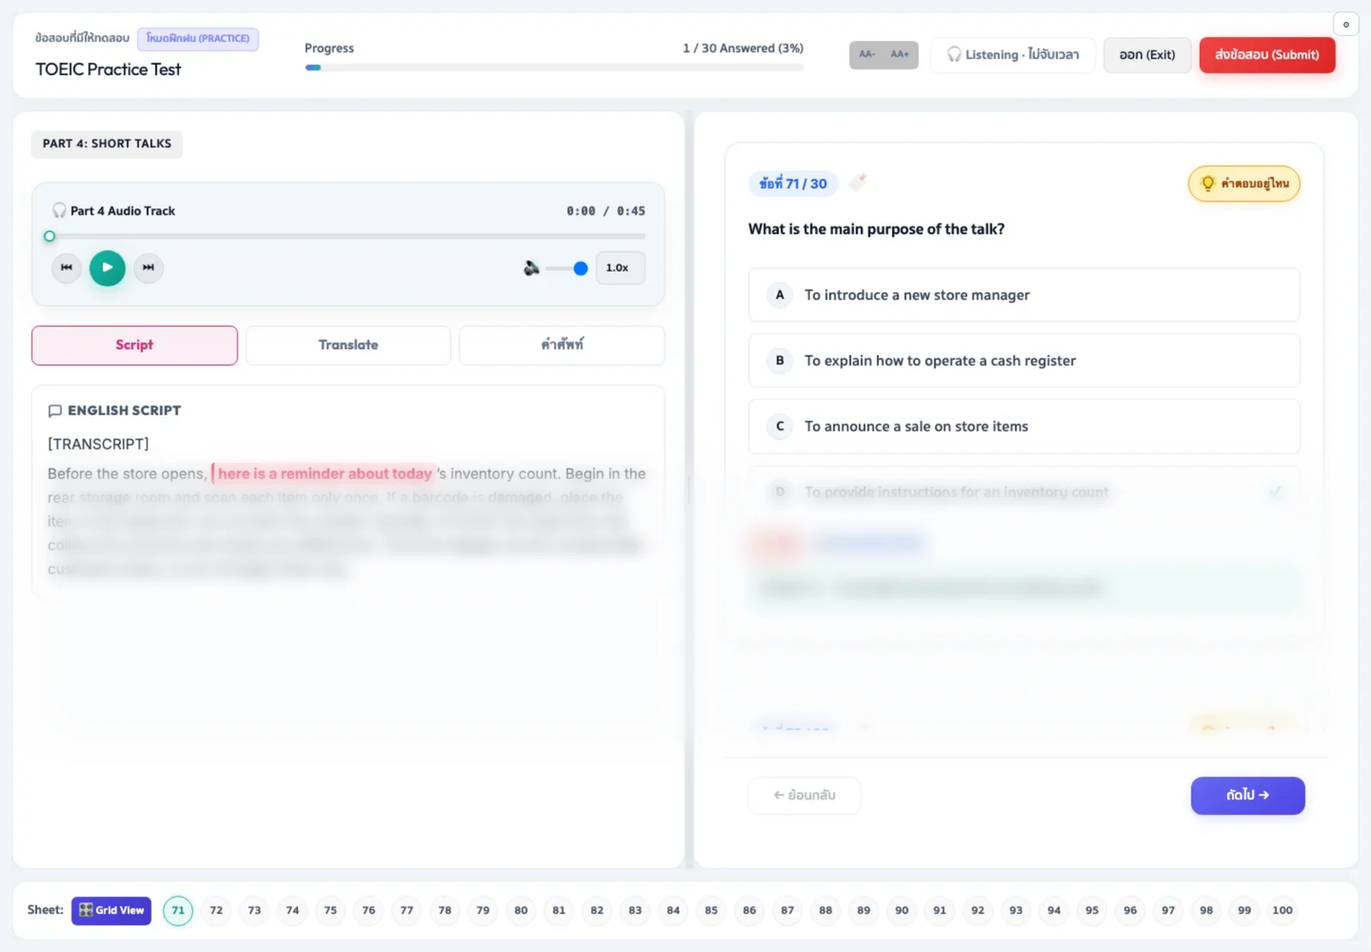Viewport: 1371px width, 952px height.
Task: Select answer B operate a cash register
Action: (1024, 361)
